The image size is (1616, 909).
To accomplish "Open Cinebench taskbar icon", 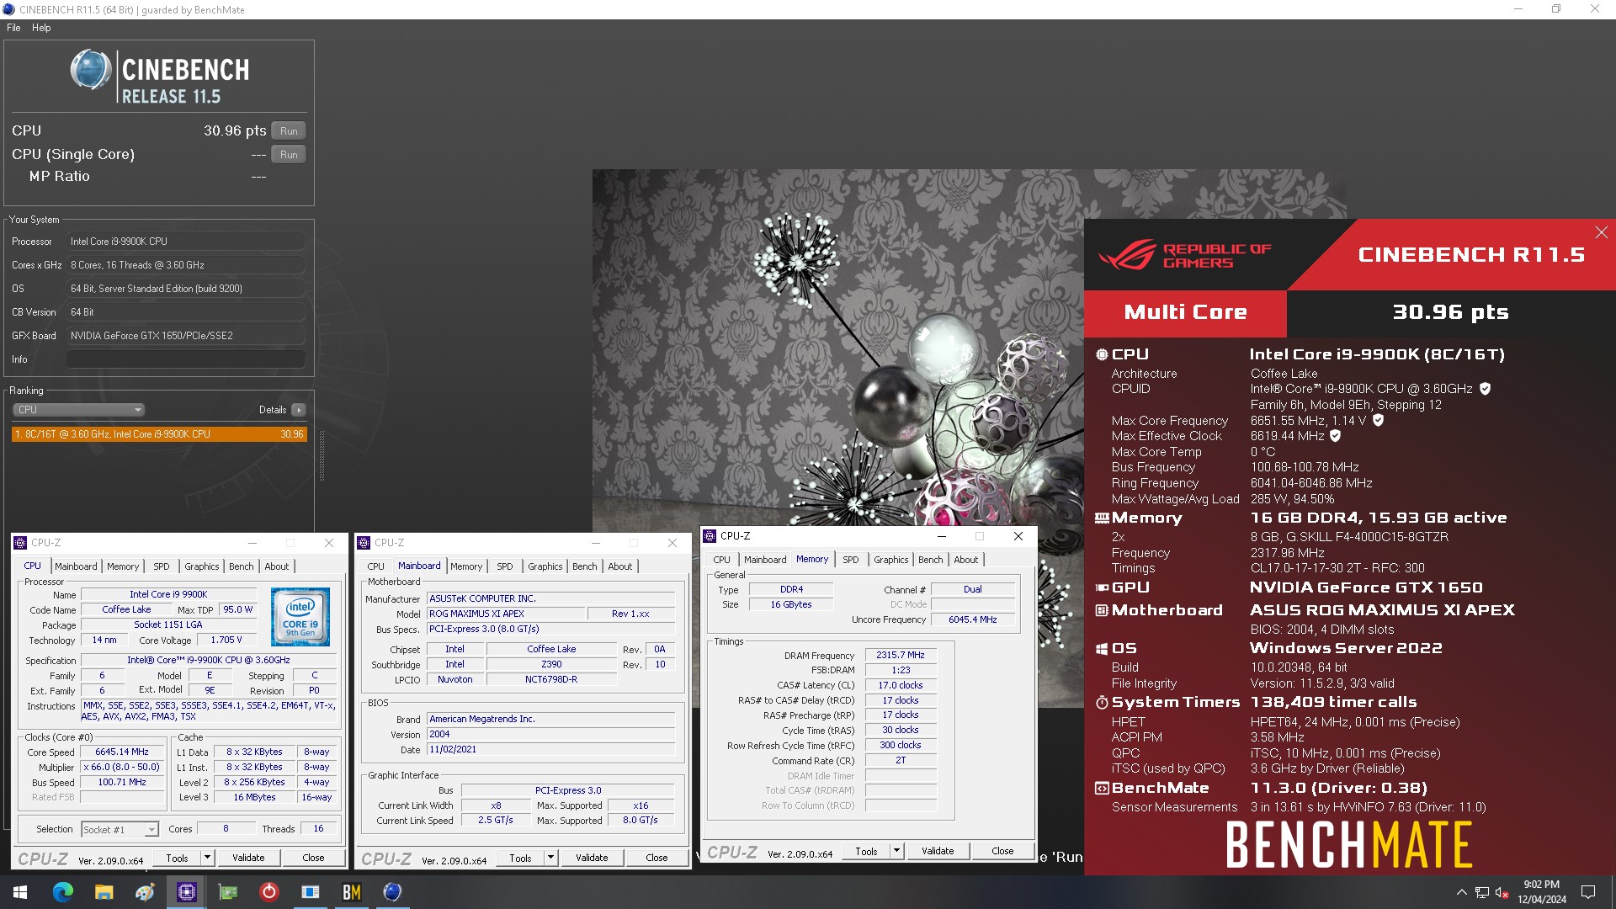I will (x=392, y=892).
